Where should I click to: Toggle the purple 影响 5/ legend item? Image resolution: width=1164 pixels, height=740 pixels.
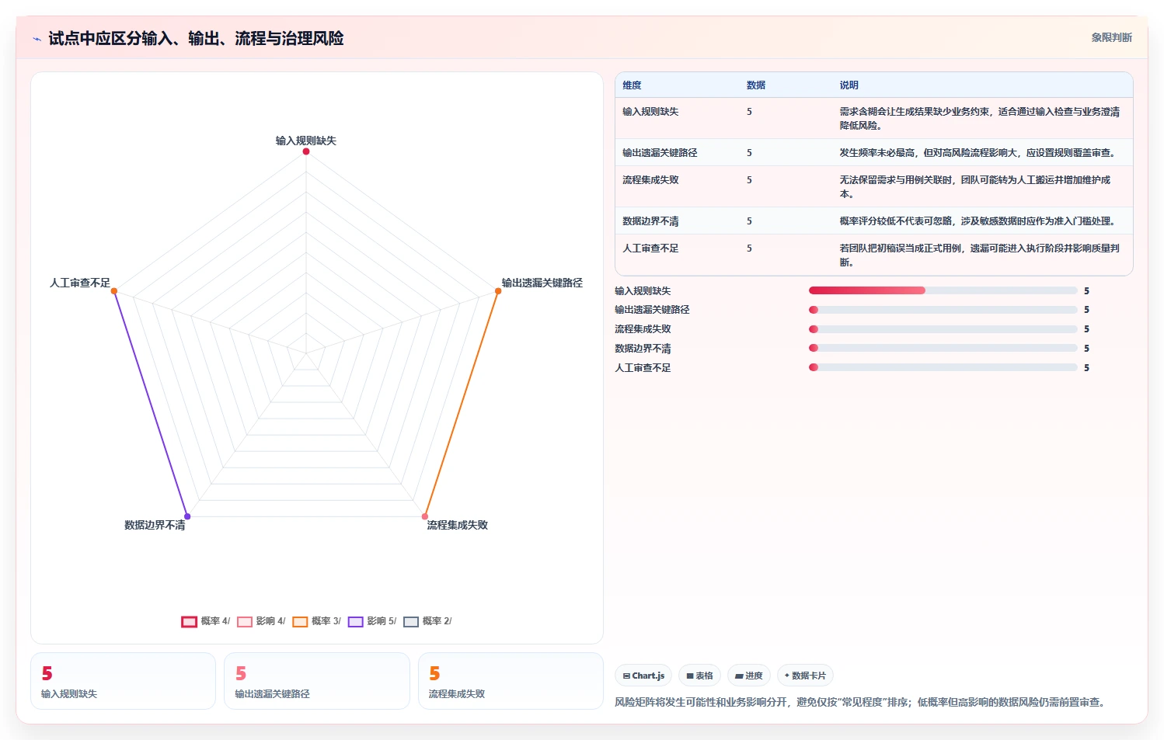click(372, 621)
